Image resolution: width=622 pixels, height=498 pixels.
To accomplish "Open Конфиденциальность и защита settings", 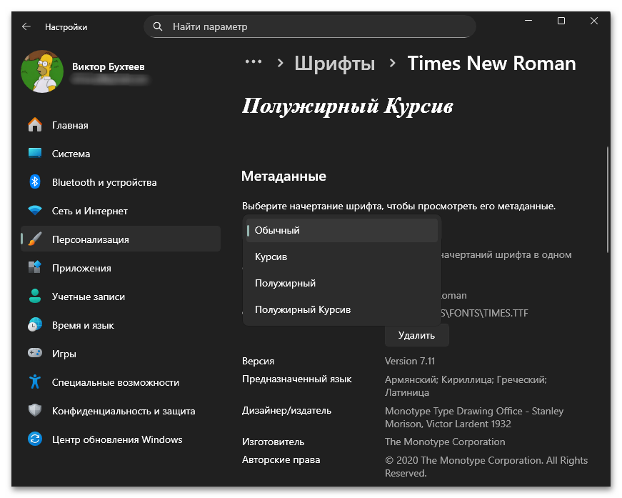I will coord(34,411).
